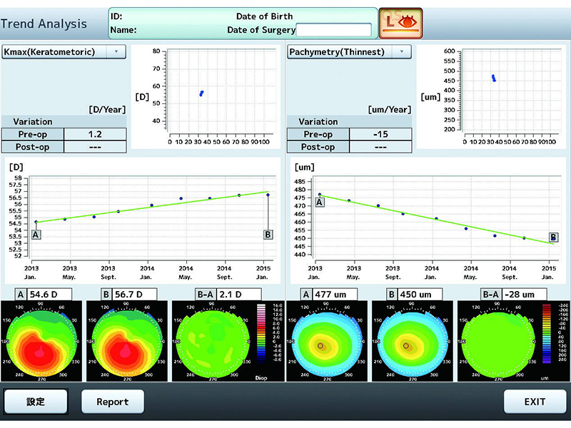
Task: Select marker B on the Kmax trend graph
Action: [x=268, y=234]
